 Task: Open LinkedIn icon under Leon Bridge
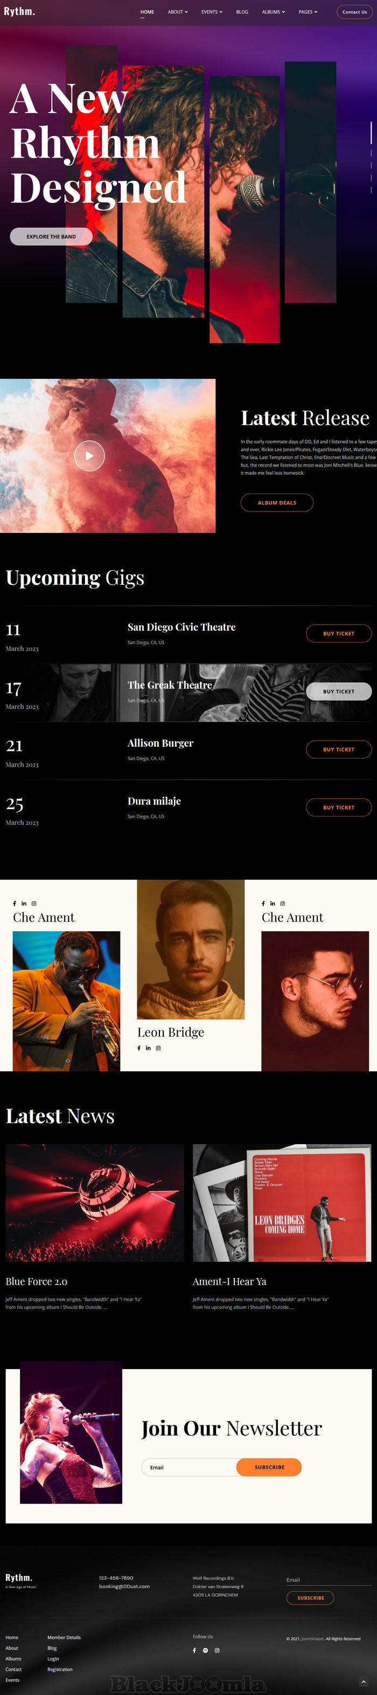149,1048
